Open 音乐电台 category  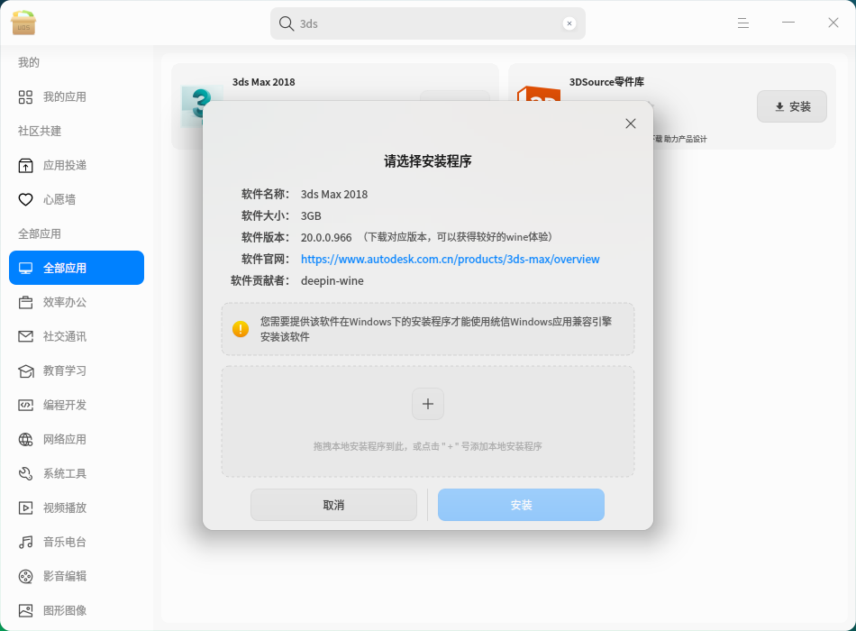point(77,542)
